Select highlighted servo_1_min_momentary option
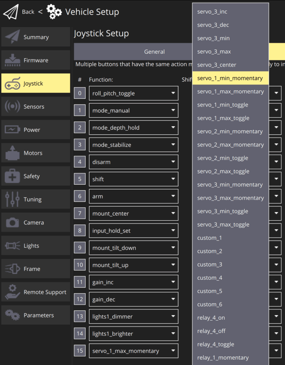Screen dimensions: 285x365 (230, 78)
